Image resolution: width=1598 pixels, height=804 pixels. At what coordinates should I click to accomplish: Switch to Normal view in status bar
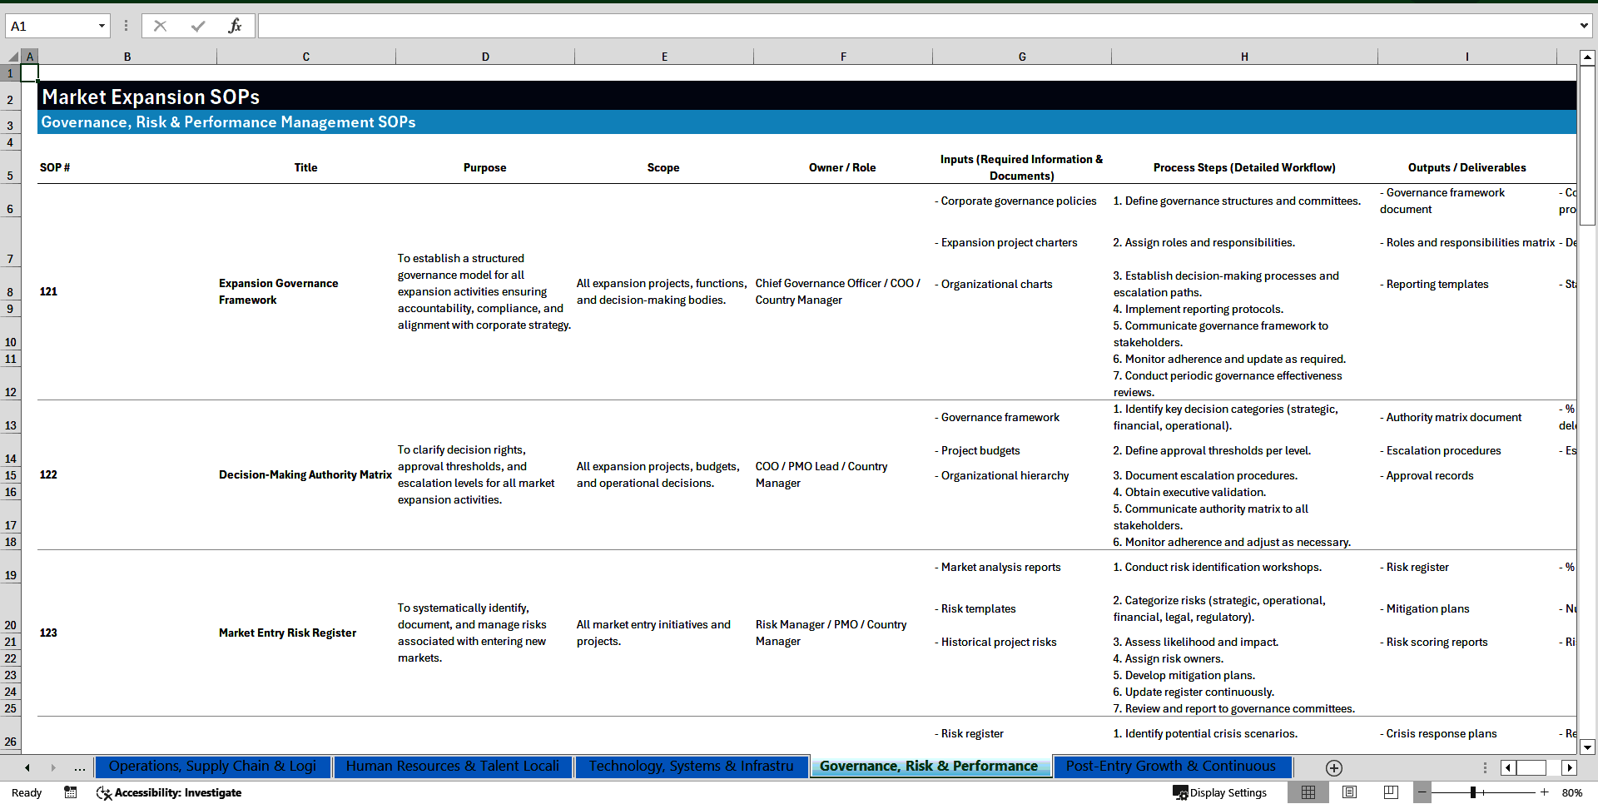pyautogui.click(x=1308, y=792)
